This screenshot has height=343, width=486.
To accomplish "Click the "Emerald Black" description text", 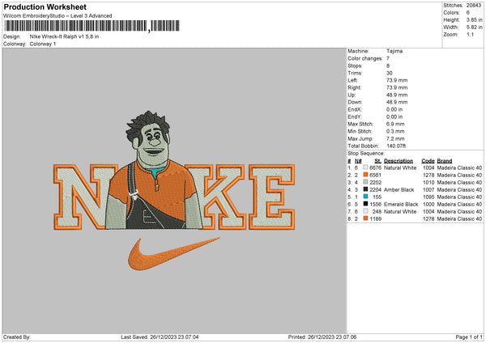I will click(401, 205).
